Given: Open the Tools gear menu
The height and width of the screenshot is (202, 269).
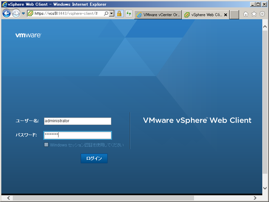Looking at the screenshot, I should [262, 14].
